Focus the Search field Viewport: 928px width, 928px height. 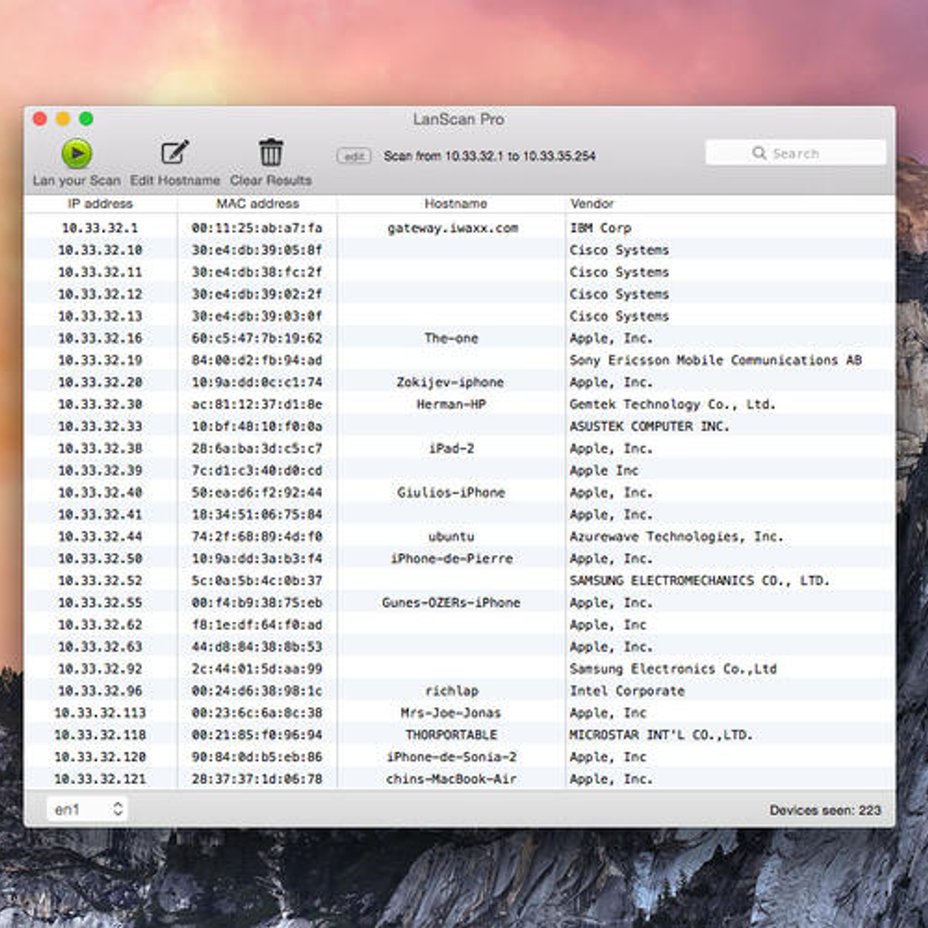click(796, 153)
